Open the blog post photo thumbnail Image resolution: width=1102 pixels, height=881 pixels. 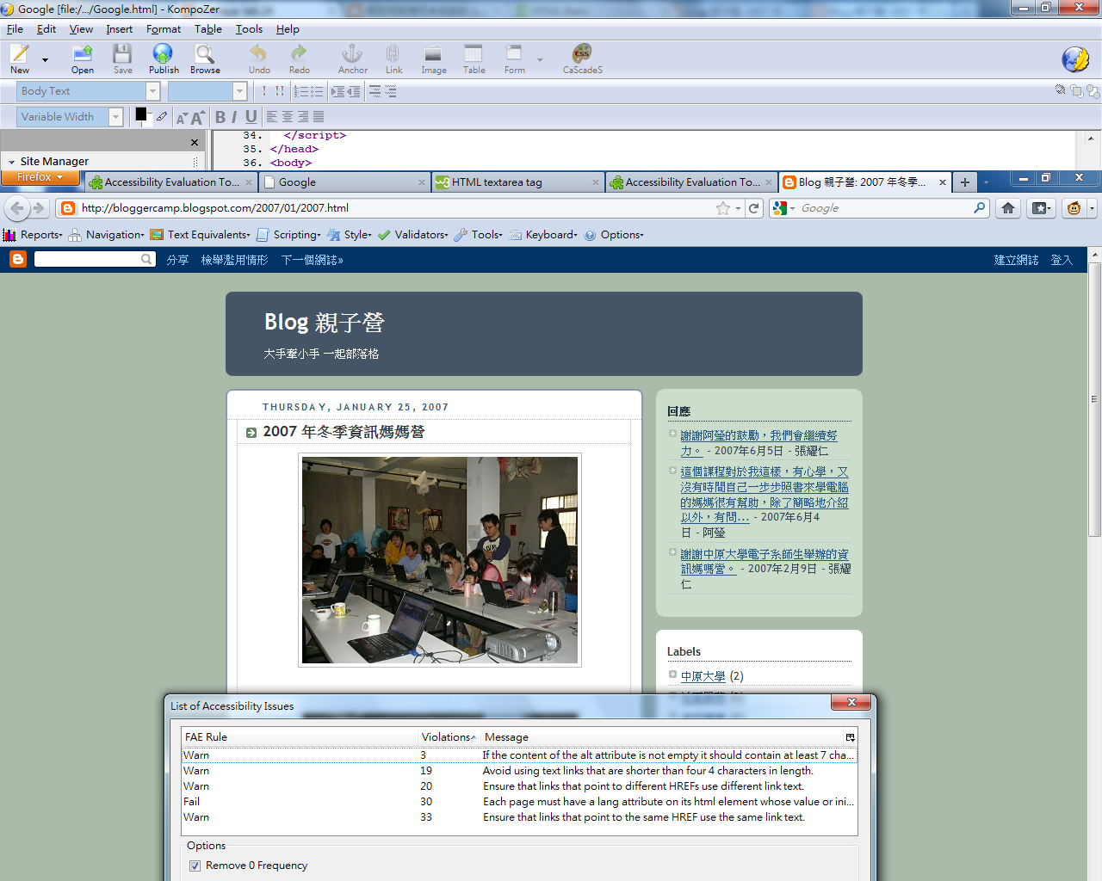pyautogui.click(x=440, y=560)
